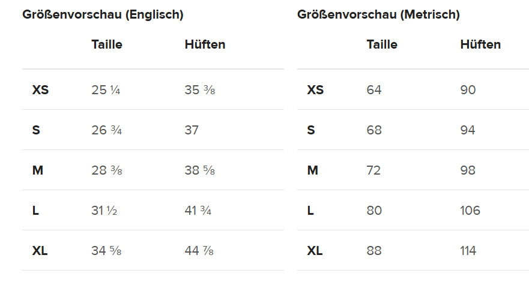Select the Hüften column header in metric table

click(480, 44)
